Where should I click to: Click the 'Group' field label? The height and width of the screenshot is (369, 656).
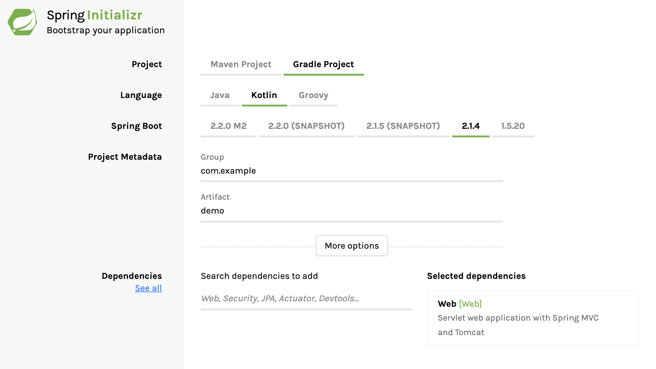tap(212, 157)
